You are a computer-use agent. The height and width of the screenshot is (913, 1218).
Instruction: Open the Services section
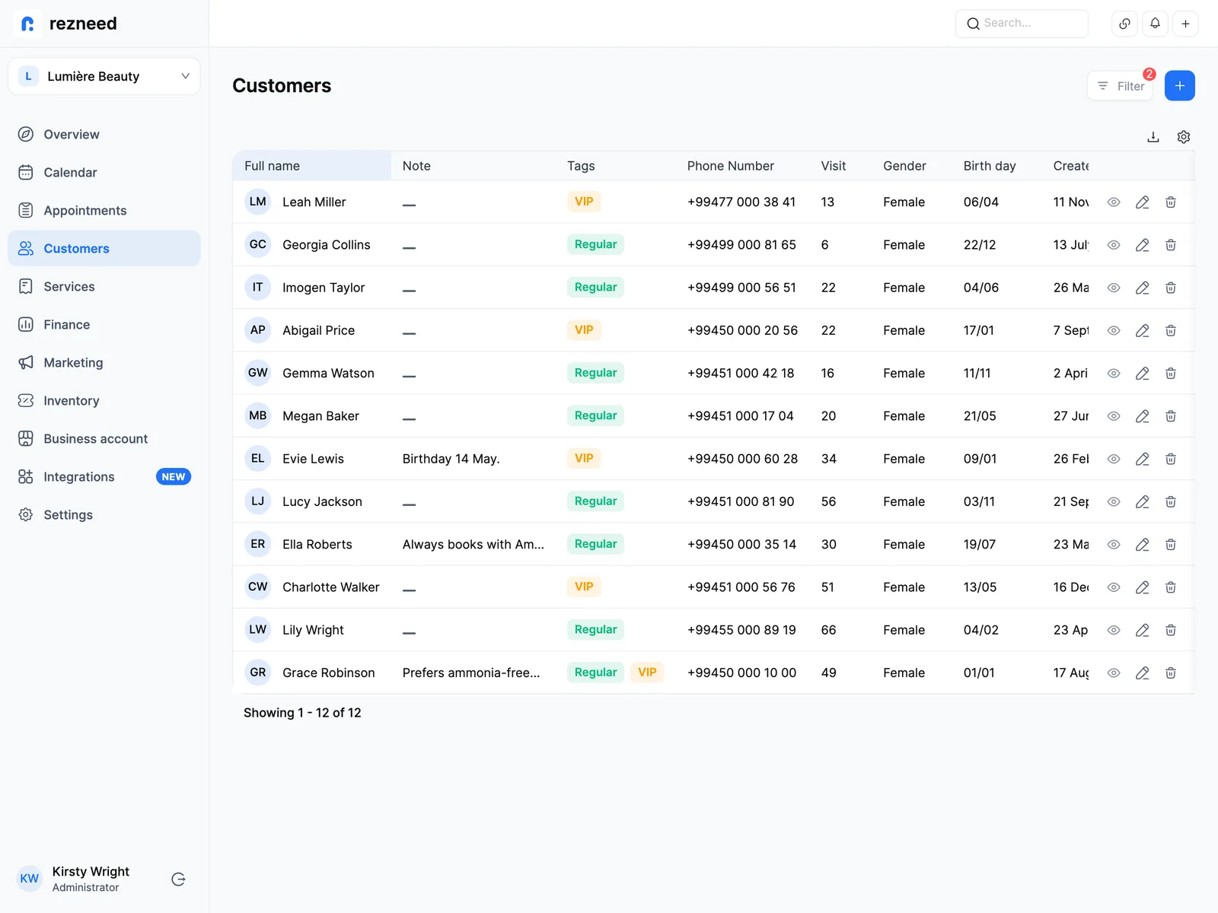click(x=104, y=287)
